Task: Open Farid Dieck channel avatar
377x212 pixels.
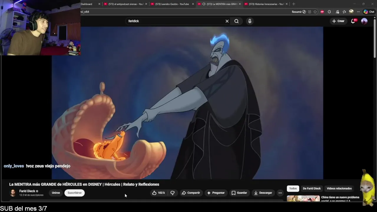Action: tap(13, 193)
